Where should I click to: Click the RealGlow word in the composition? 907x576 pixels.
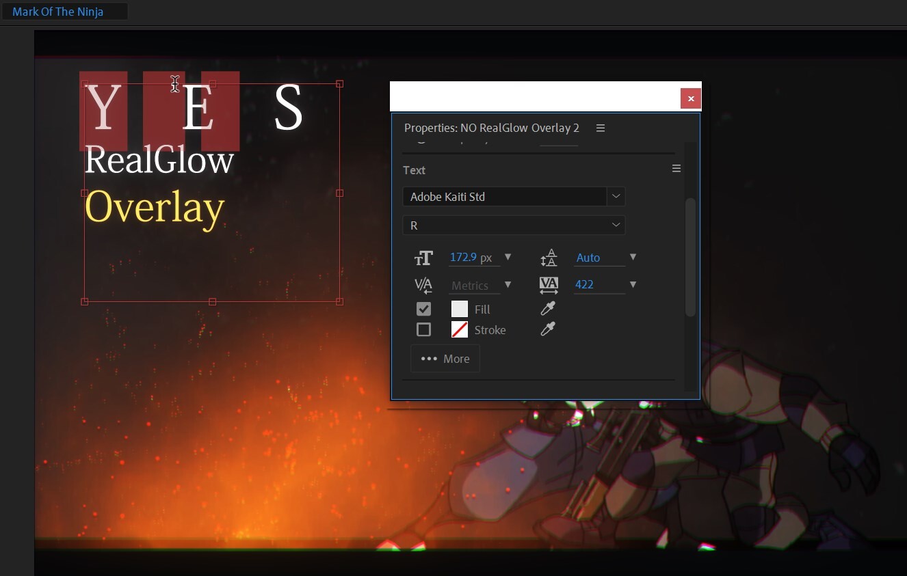(x=159, y=161)
